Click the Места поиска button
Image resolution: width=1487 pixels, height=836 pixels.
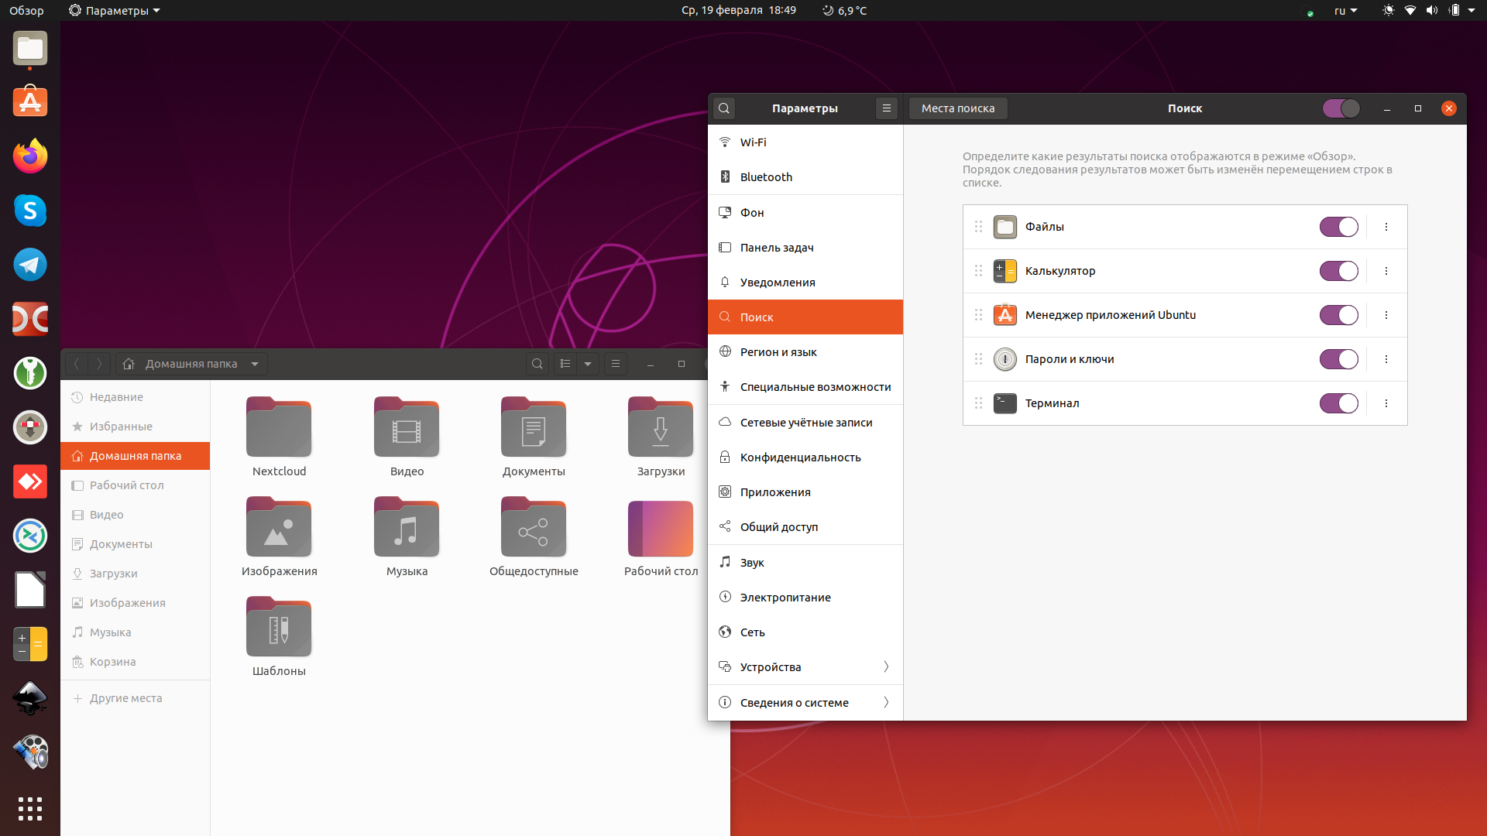click(958, 108)
